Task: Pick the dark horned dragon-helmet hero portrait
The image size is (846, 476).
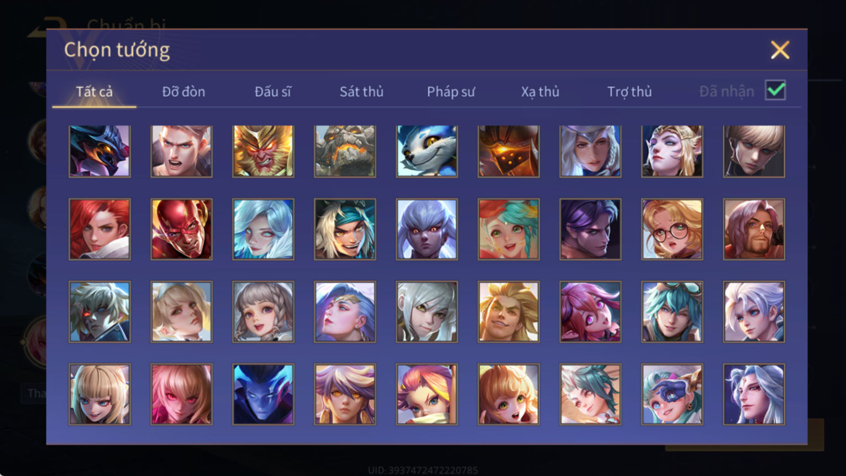Action: 99,151
